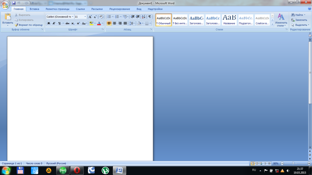Zoom out with the minus button
This screenshot has width=312, height=175.
(x=282, y=163)
